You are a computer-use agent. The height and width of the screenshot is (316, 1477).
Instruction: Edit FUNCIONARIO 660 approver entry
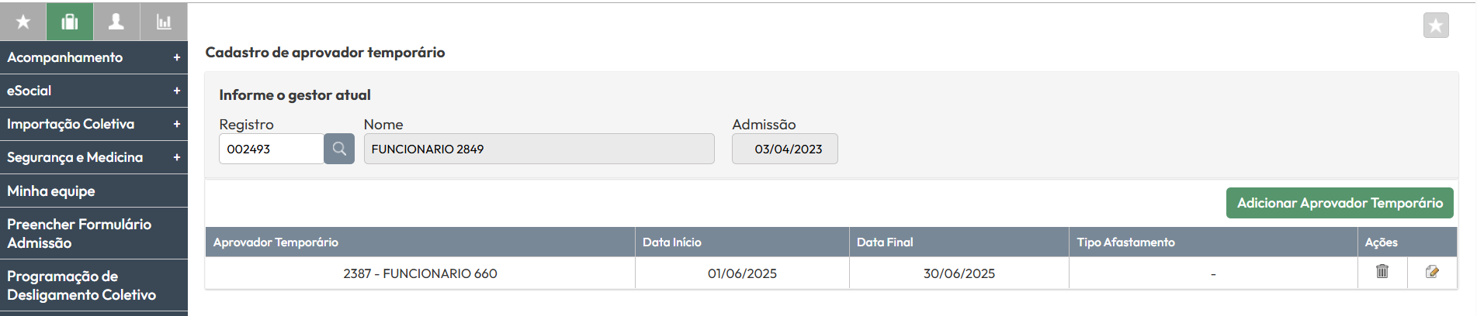(1432, 272)
